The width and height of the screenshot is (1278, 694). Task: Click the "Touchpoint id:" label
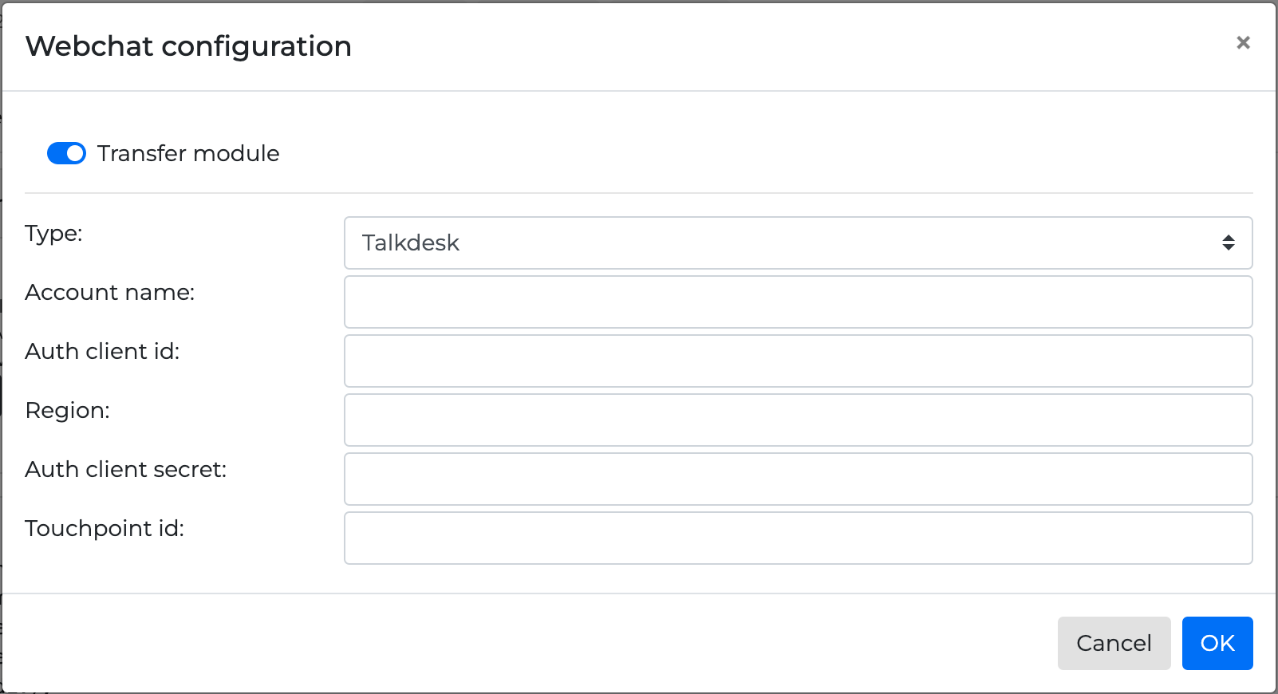tap(105, 529)
